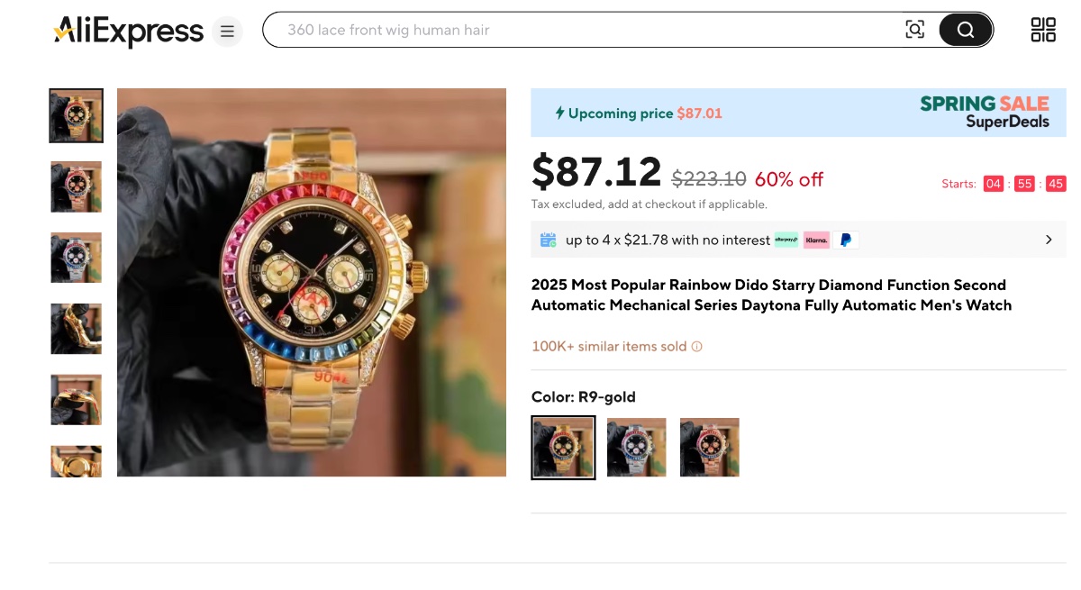Select the R9-gold color option

[563, 447]
